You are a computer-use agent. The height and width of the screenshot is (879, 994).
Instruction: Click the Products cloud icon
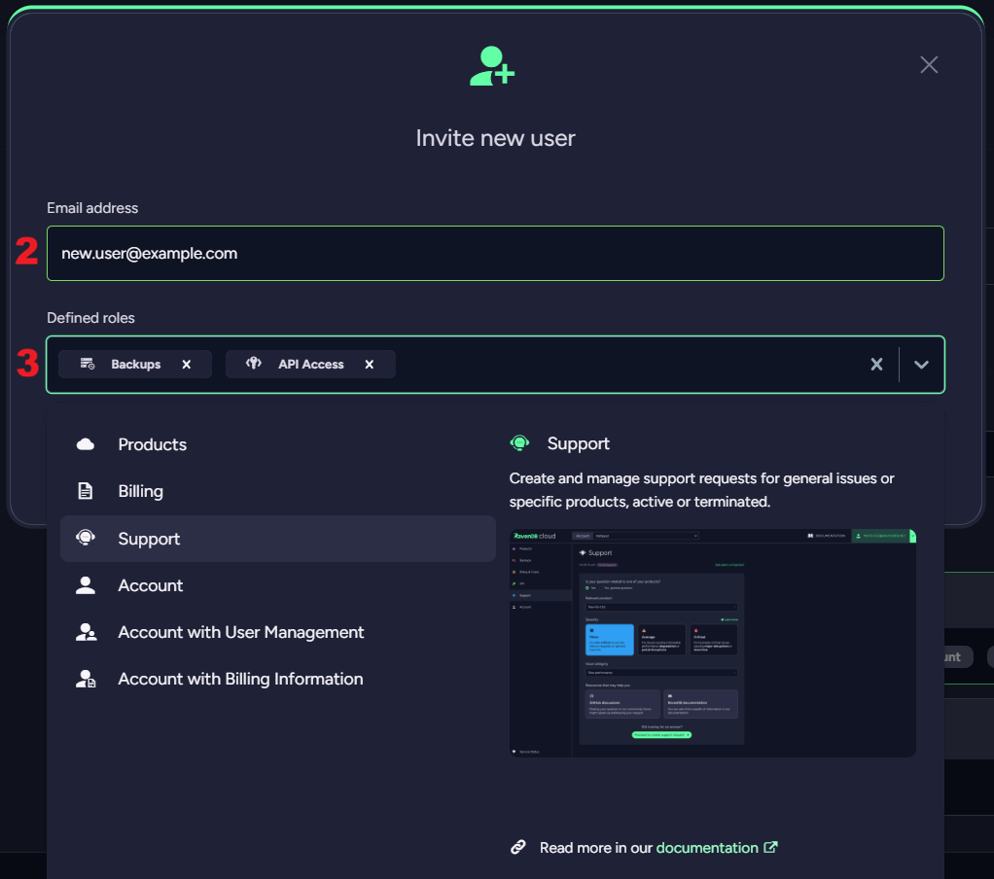click(86, 444)
